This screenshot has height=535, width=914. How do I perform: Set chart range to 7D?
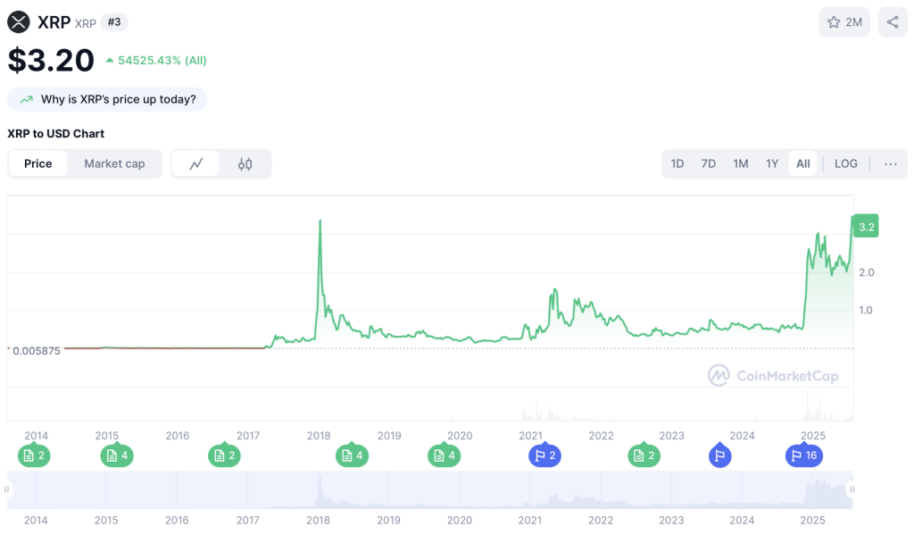point(708,164)
